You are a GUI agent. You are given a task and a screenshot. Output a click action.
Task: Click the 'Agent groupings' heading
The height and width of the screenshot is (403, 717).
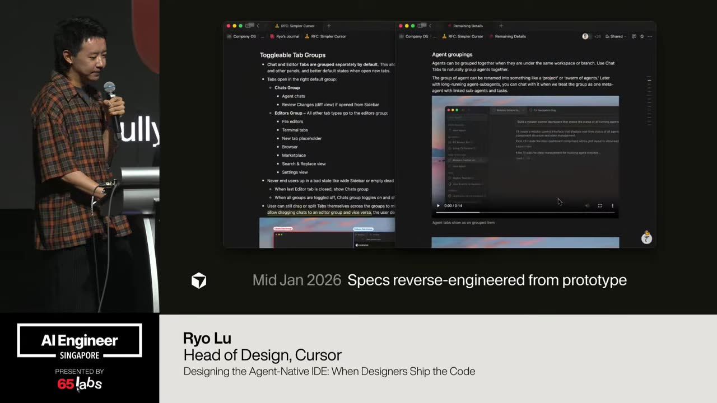point(452,54)
